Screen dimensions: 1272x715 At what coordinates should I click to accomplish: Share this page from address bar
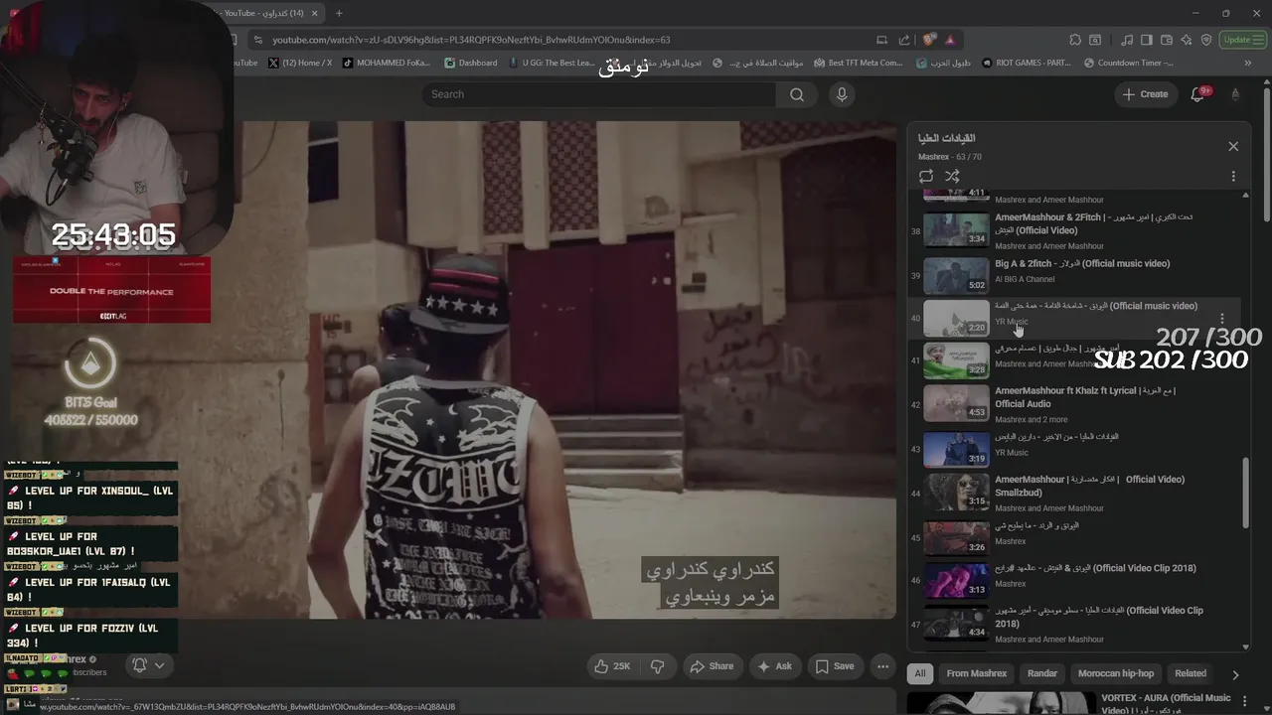(x=904, y=40)
